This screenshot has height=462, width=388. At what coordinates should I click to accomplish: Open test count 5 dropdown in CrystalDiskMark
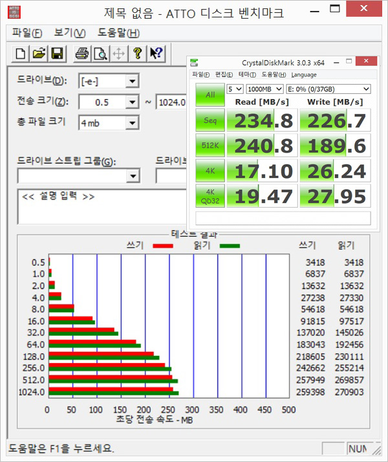click(x=235, y=89)
